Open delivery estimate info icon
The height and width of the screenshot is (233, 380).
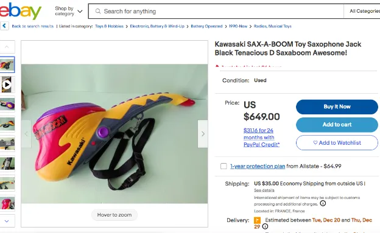click(x=265, y=226)
